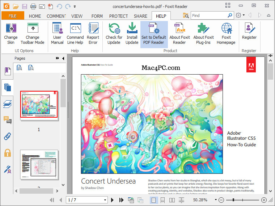The width and height of the screenshot is (275, 206).
Task: Go to the previous page
Action: [x=61, y=200]
